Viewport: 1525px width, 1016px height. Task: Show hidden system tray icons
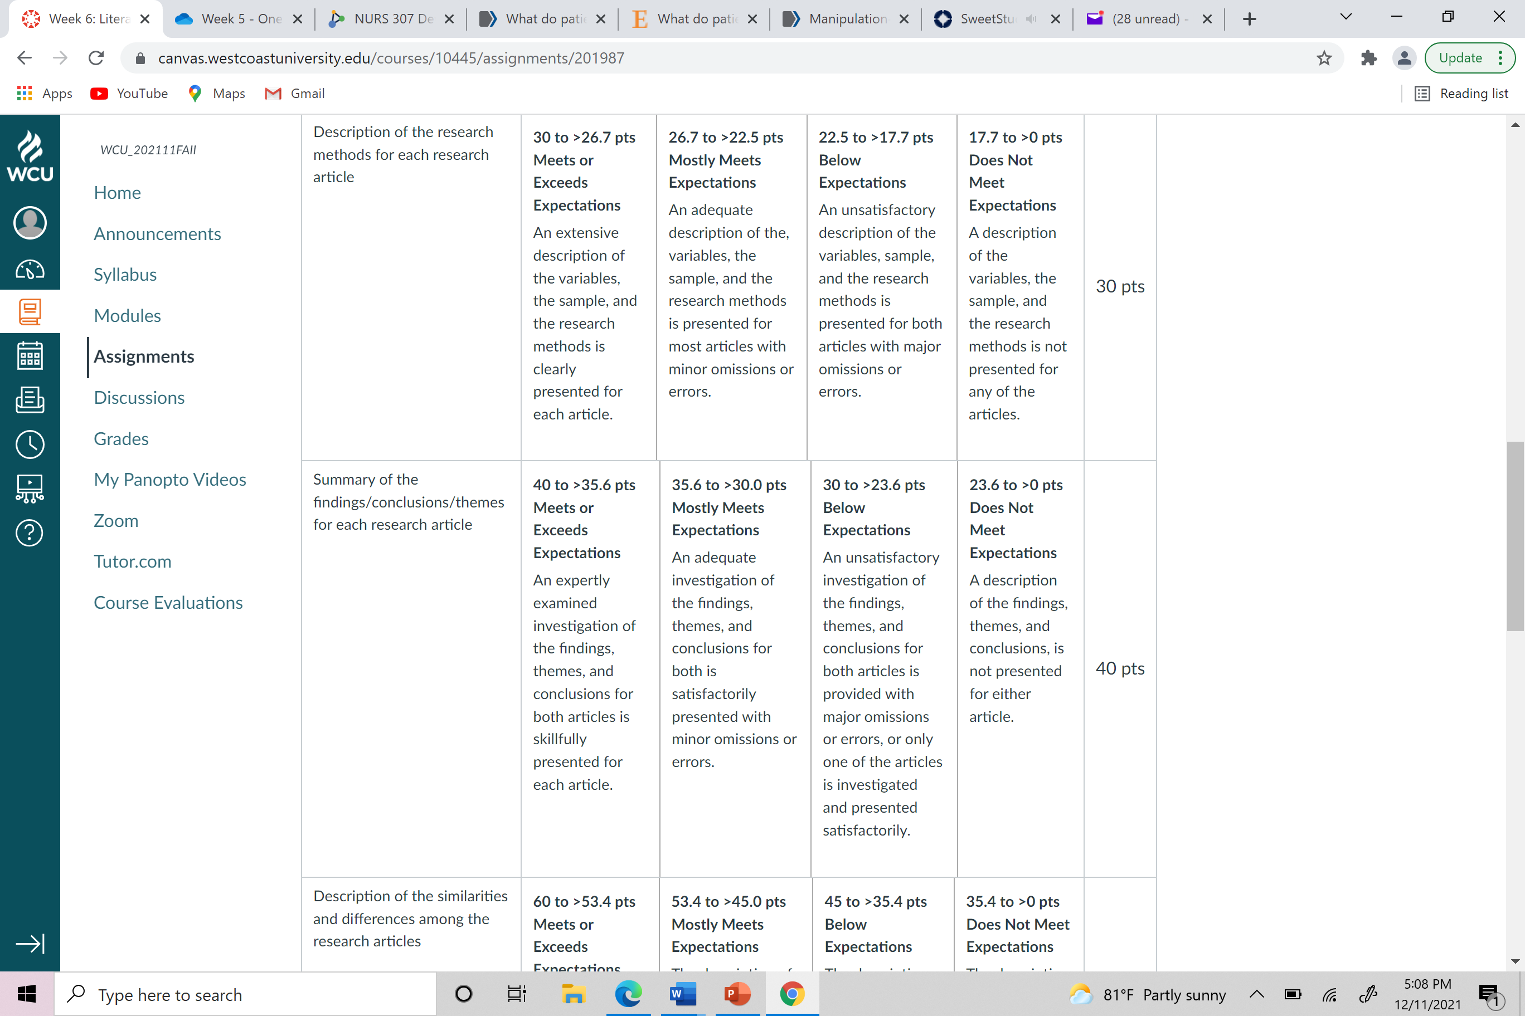coord(1256,994)
